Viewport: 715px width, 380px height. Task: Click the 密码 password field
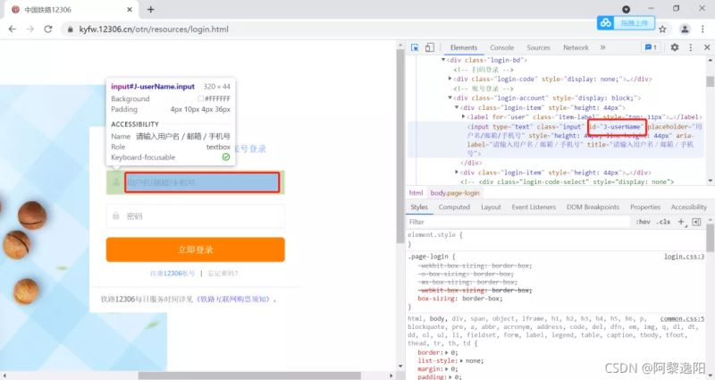point(195,215)
